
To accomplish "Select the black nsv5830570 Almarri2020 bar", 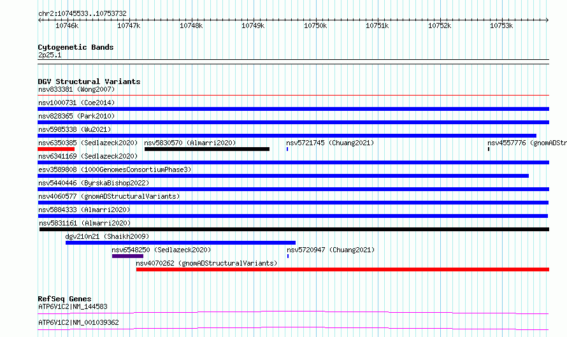I will [207, 149].
